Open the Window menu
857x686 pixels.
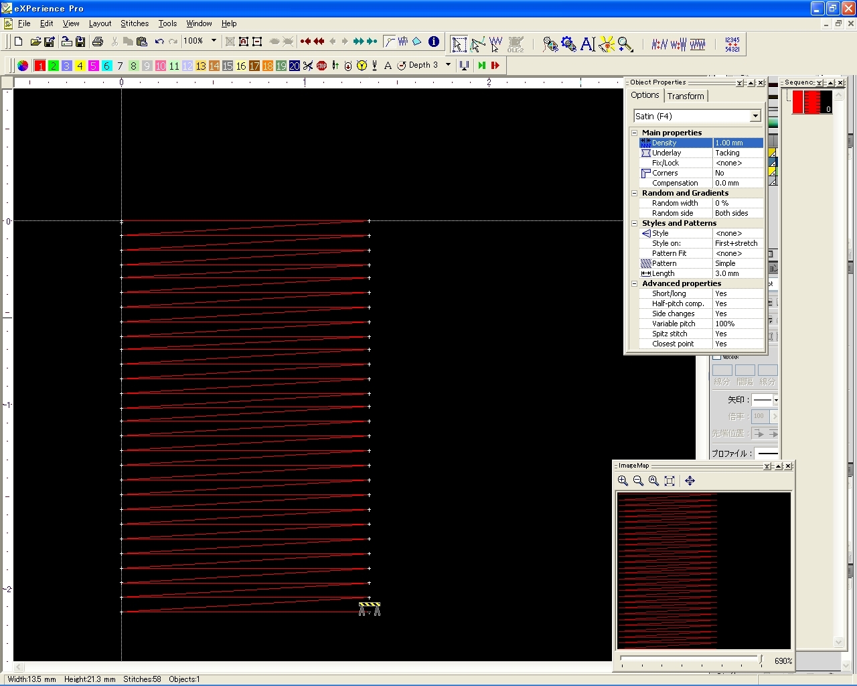click(x=199, y=23)
